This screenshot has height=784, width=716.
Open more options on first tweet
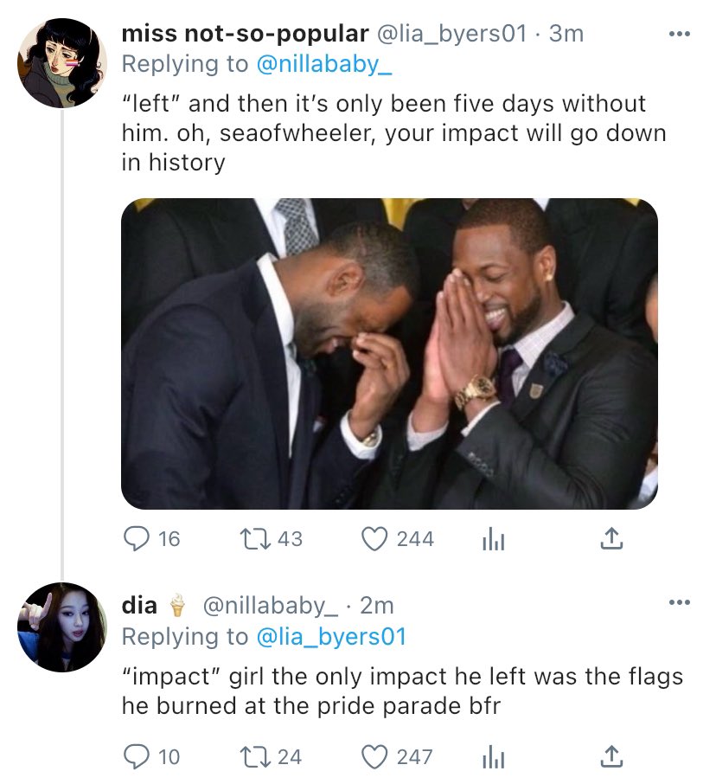[x=680, y=35]
